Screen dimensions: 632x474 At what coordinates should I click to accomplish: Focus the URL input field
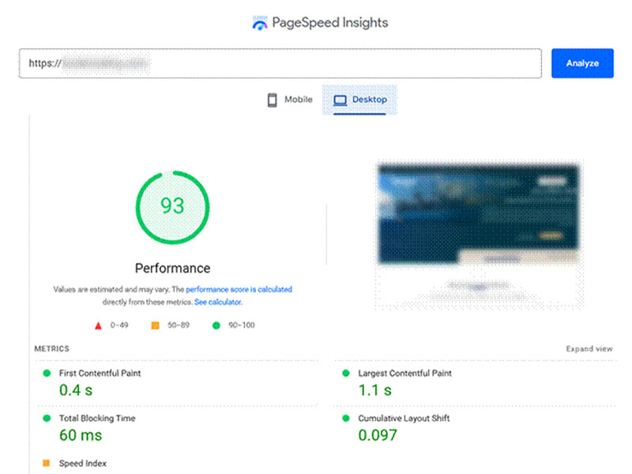(x=280, y=63)
